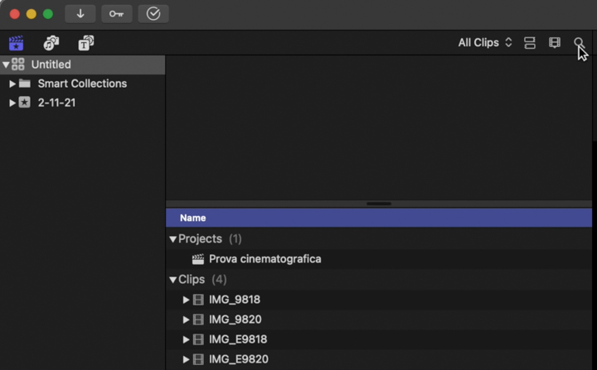
Task: Click the IMG_9818 filmstrip icon
Action: point(198,300)
